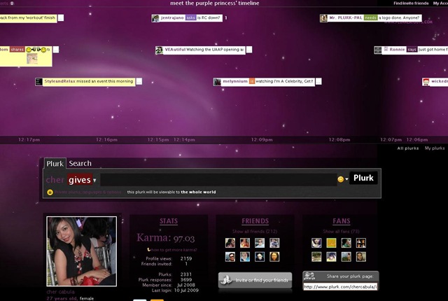The width and height of the screenshot is (448, 301).
Task: Open the '...' box beside StyleandRelax's plurk
Action: (139, 82)
